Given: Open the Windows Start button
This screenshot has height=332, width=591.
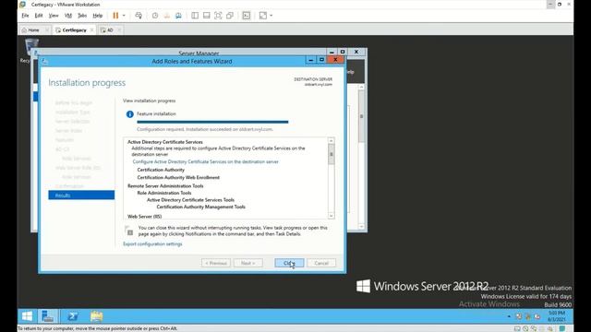Looking at the screenshot, I should (27, 316).
